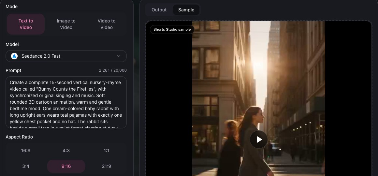
Task: Click the Model section label
Action: click(12, 44)
